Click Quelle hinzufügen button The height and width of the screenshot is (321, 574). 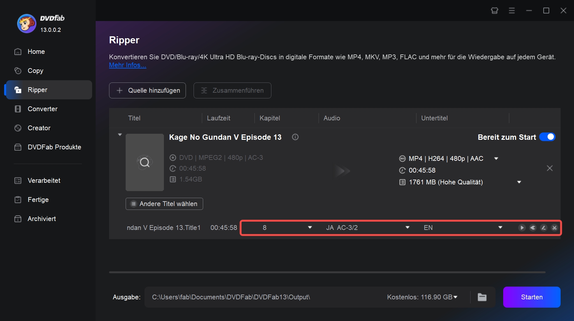(147, 90)
